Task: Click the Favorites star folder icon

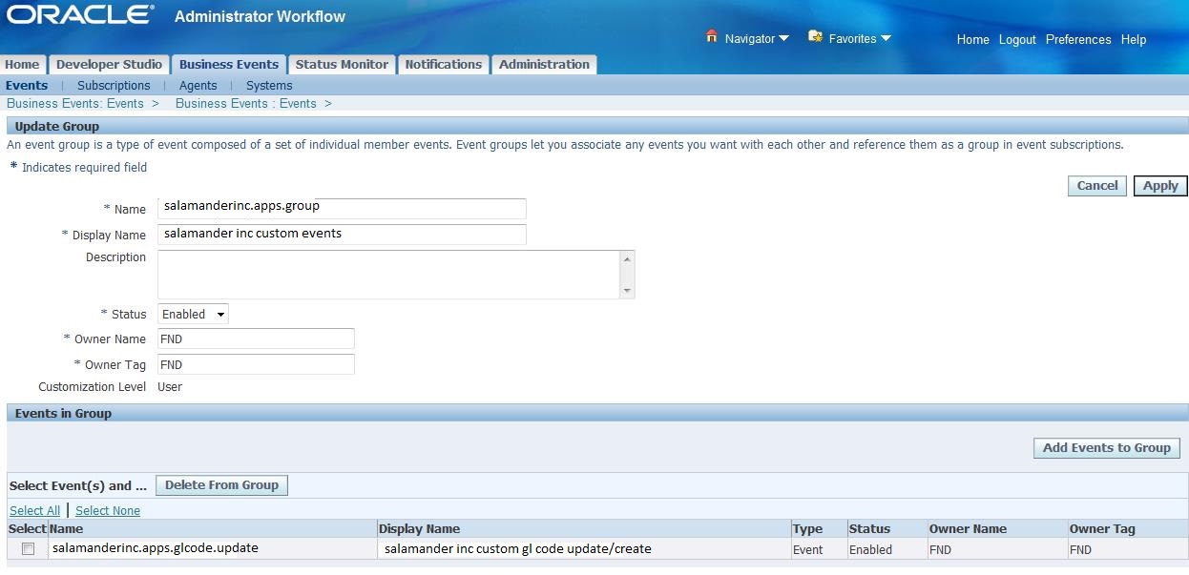Action: pyautogui.click(x=815, y=37)
